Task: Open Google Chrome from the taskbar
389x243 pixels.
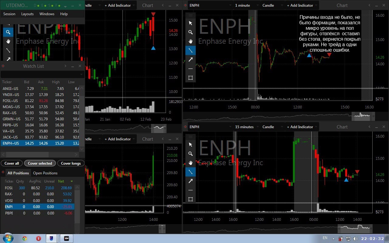Action: pos(25,238)
